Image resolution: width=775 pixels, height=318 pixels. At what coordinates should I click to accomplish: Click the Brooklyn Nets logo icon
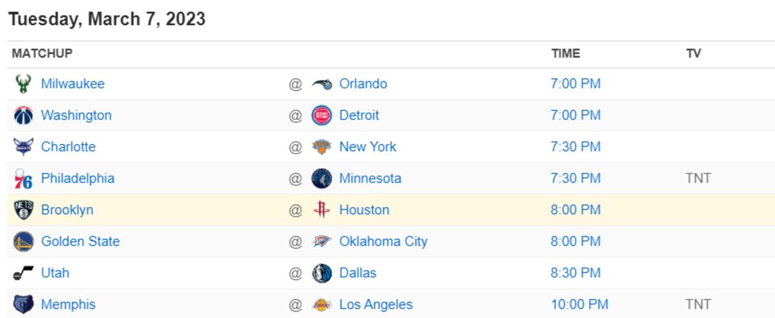click(x=23, y=210)
